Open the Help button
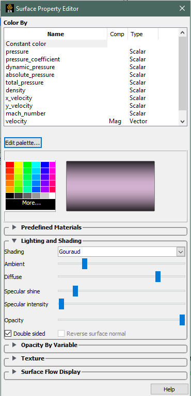 169,389
